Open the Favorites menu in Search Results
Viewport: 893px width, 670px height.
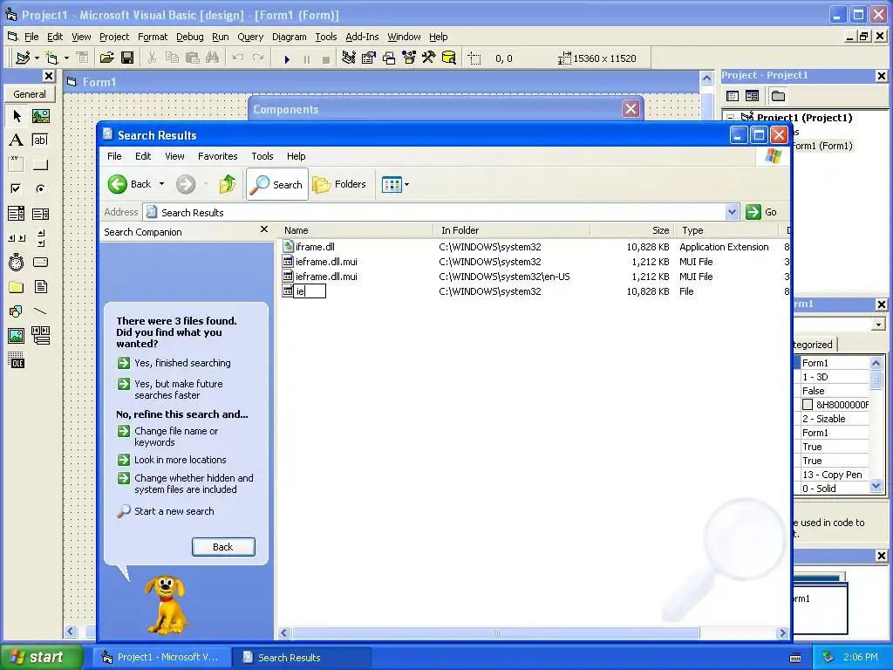[217, 156]
